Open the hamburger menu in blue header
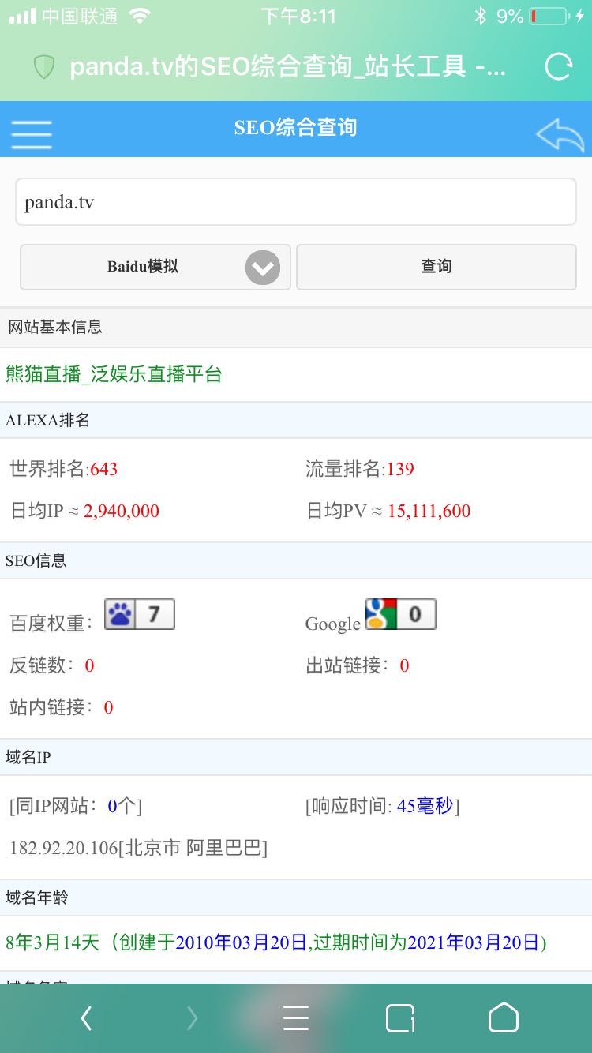Image resolution: width=592 pixels, height=1053 pixels. 32,134
